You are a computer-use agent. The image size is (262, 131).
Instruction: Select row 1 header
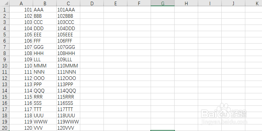click(5, 9)
